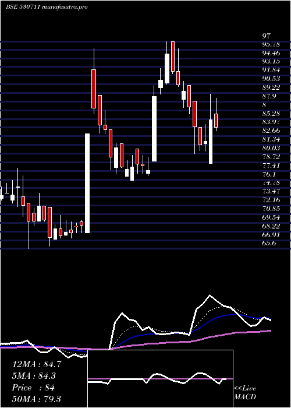Select the 89.22 price axis label

pos(271,87)
